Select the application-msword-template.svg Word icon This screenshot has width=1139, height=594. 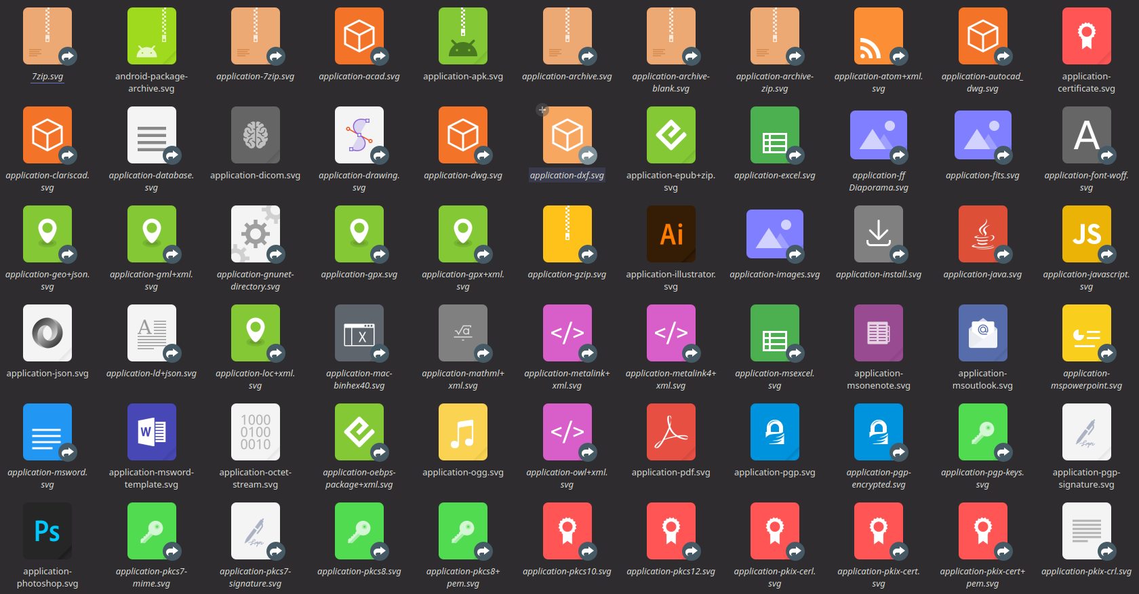[152, 432]
